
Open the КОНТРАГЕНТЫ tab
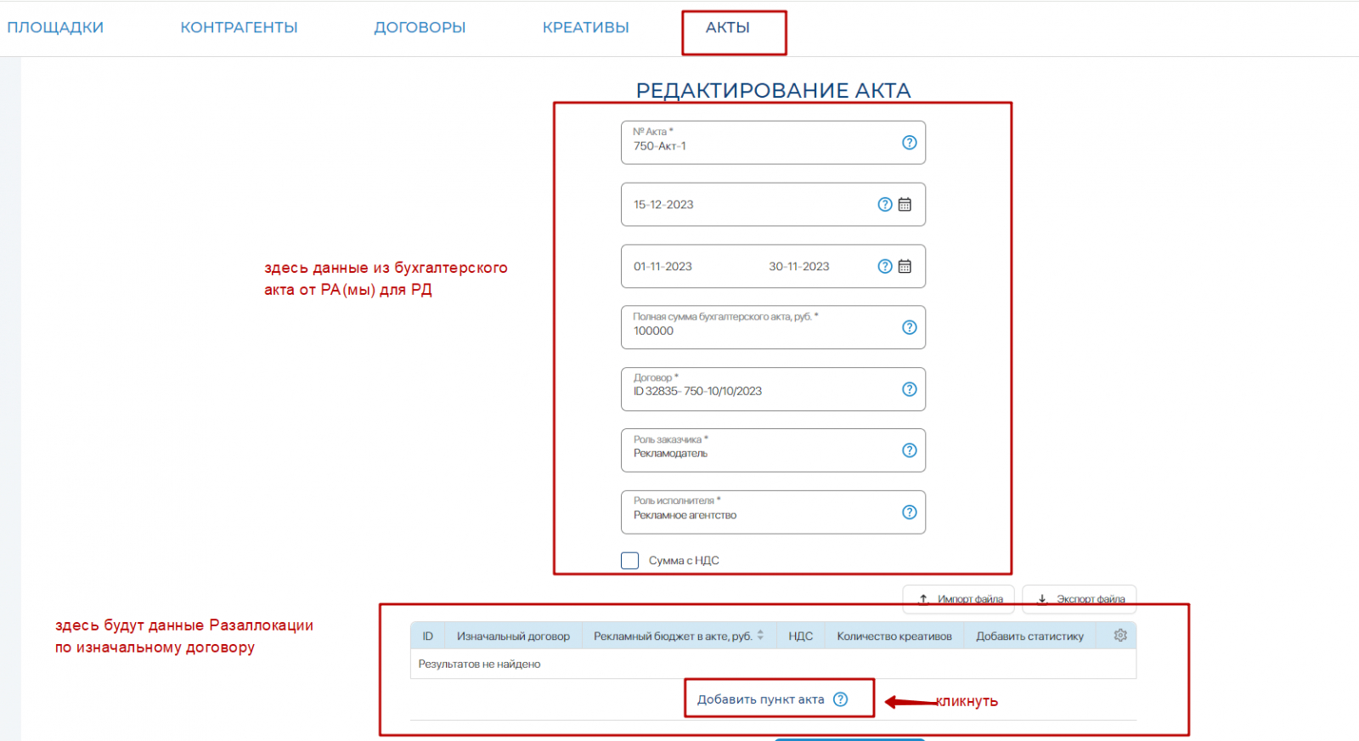pyautogui.click(x=239, y=28)
